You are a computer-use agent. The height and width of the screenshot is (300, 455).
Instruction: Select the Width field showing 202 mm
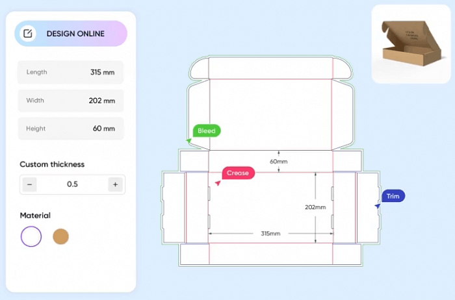[x=70, y=101]
